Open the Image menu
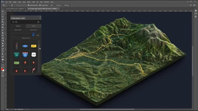The height and width of the screenshot is (111, 198). click(15, 2)
